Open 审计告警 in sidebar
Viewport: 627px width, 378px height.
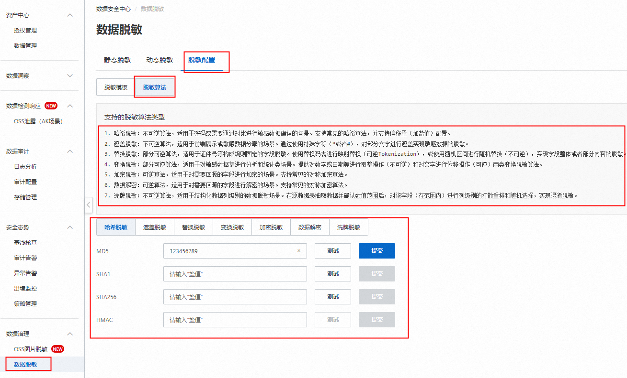[x=25, y=258]
